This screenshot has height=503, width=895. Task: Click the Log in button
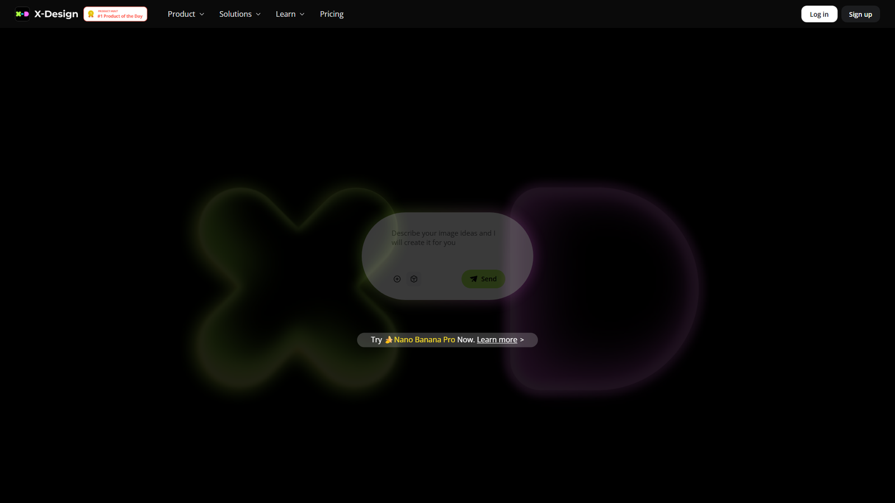point(819,14)
